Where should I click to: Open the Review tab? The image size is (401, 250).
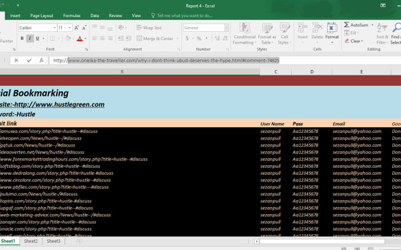[116, 15]
